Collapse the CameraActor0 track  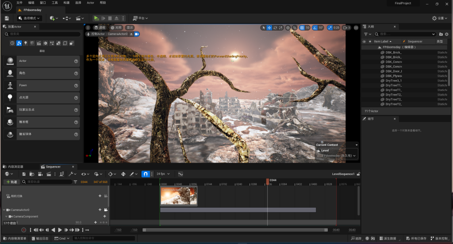tap(4, 210)
